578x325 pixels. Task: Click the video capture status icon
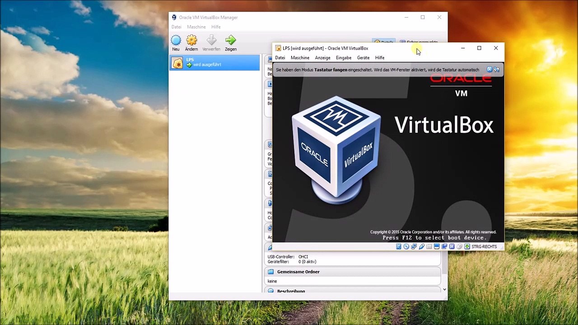tap(444, 246)
